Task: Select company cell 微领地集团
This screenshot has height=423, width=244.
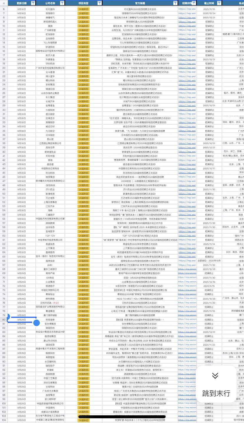Action: [x=50, y=336]
